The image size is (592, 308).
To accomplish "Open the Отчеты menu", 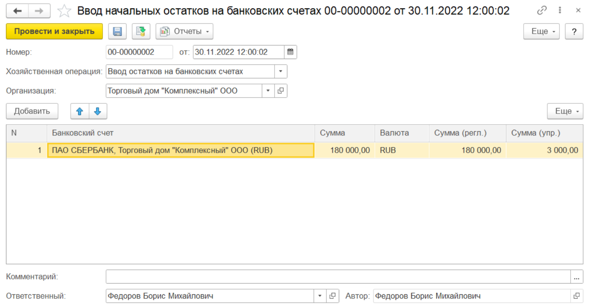I will 184,31.
